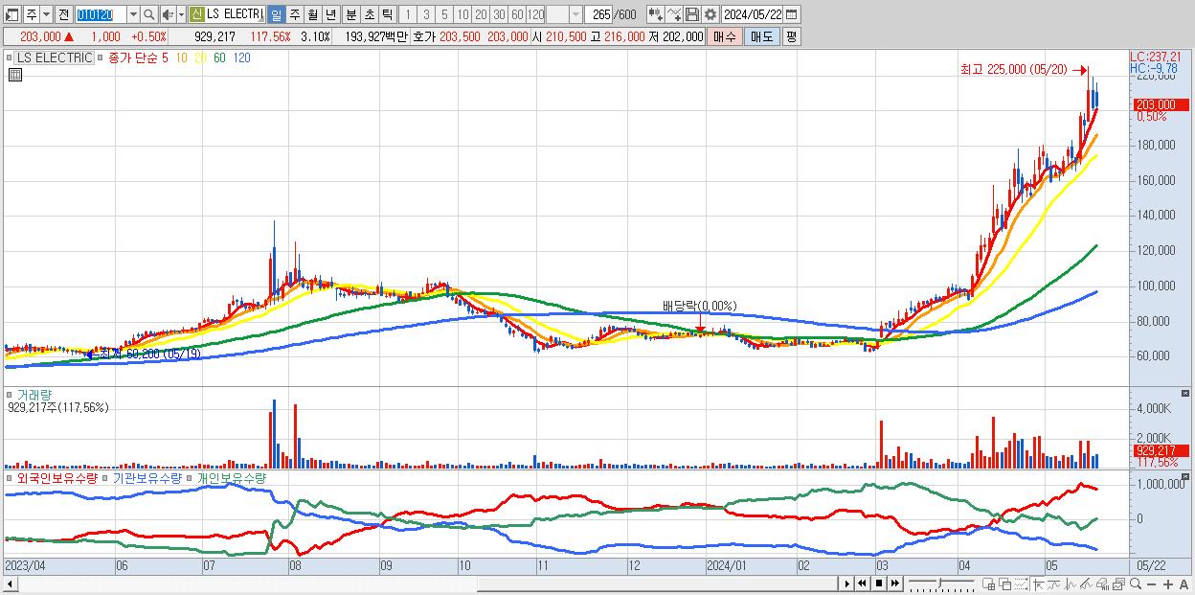The width and height of the screenshot is (1195, 595).
Task: Click the 주 button at top-left
Action: point(32,14)
